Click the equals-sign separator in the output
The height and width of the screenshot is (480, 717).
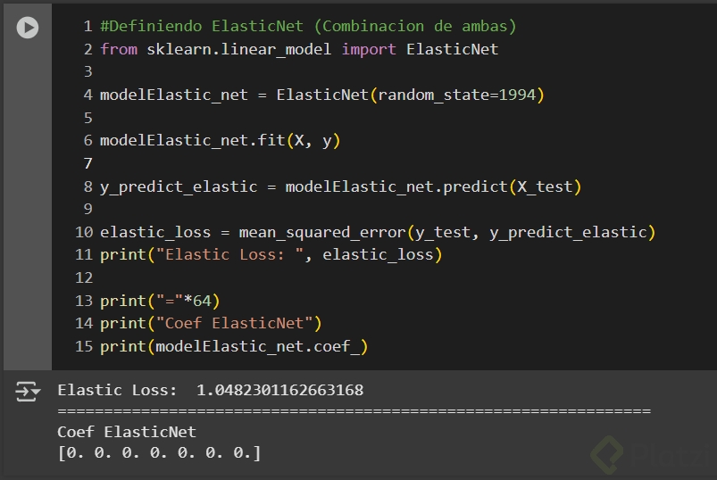point(354,411)
